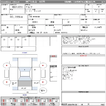The image size is (106, 106).
Task: Click the check date 2021/10/25 at bottom
Action: [72, 104]
